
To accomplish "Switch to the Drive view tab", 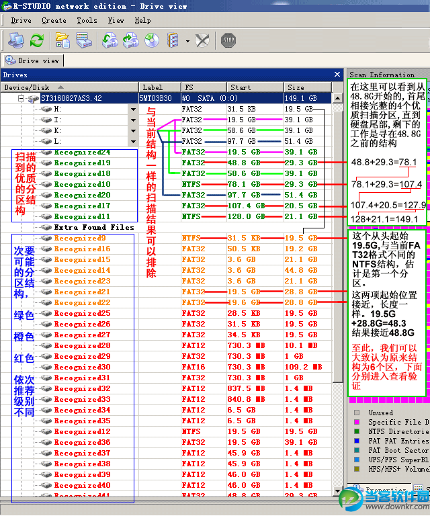I will tap(32, 60).
